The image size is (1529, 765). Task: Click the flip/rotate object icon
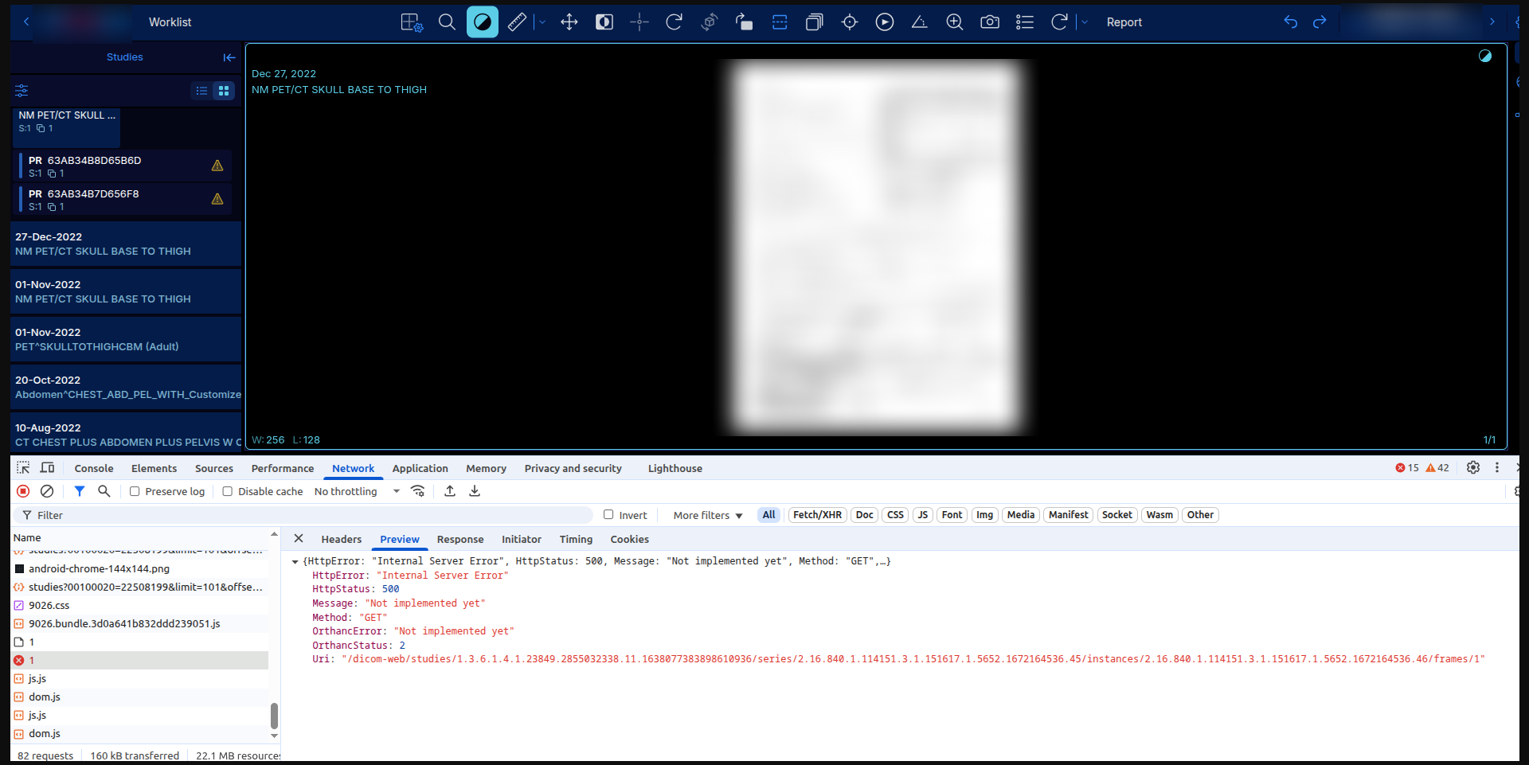[744, 22]
